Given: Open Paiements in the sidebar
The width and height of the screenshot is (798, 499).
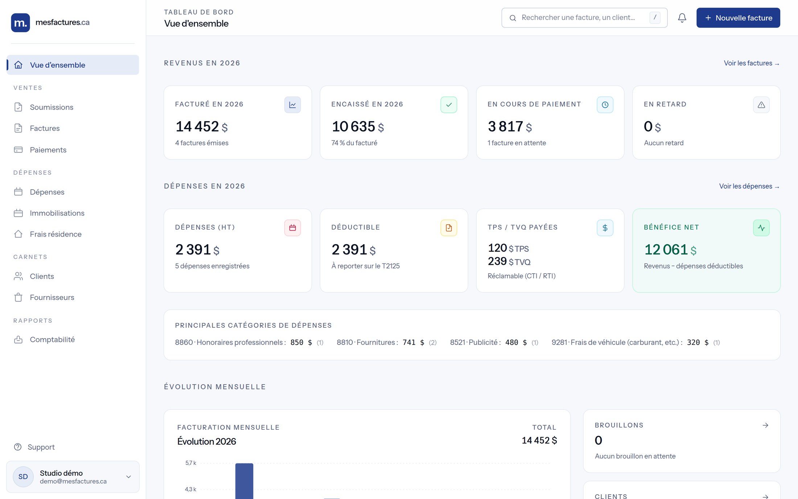Looking at the screenshot, I should (73, 150).
